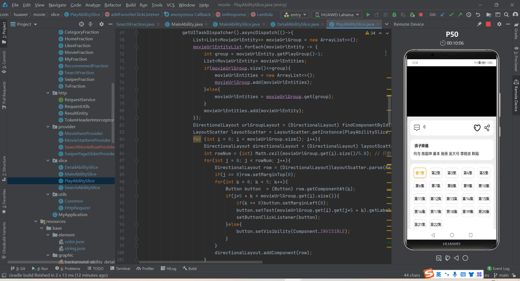
Task: Tap the comment bubble icon in the phone app
Action: point(417,127)
